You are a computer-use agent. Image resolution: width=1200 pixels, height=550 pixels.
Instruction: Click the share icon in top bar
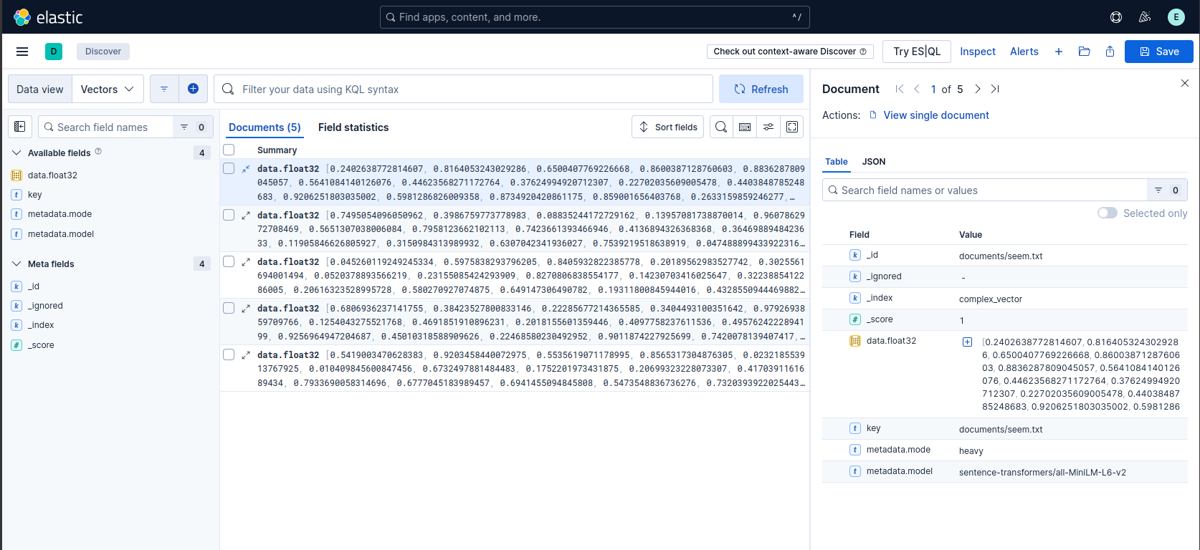tap(1110, 52)
